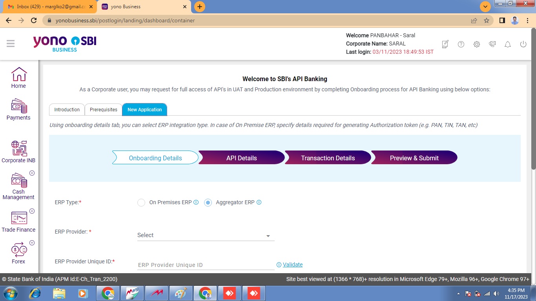
Task: Click the volume speaker tray icon
Action: tap(496, 294)
